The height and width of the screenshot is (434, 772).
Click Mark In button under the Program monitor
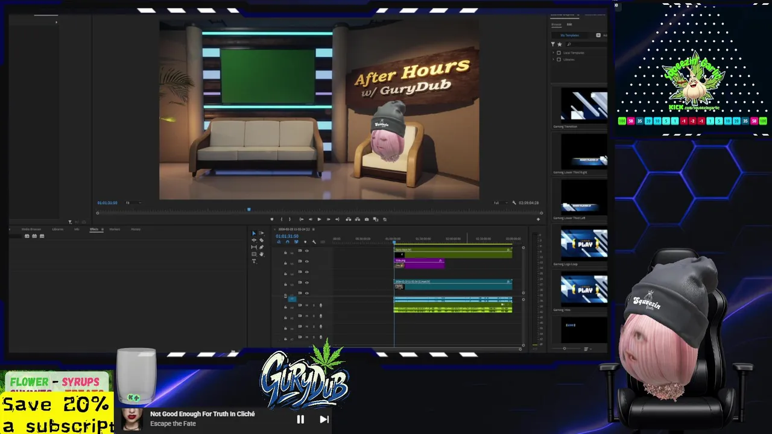pyautogui.click(x=281, y=219)
